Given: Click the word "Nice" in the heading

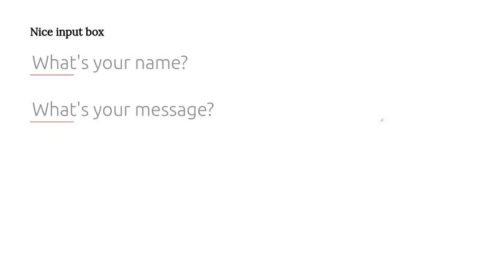Looking at the screenshot, I should 42,32.
